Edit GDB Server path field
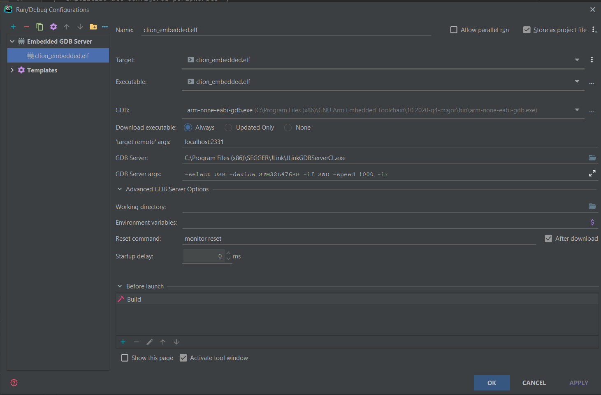Screen dimensions: 601x395 coord(384,158)
